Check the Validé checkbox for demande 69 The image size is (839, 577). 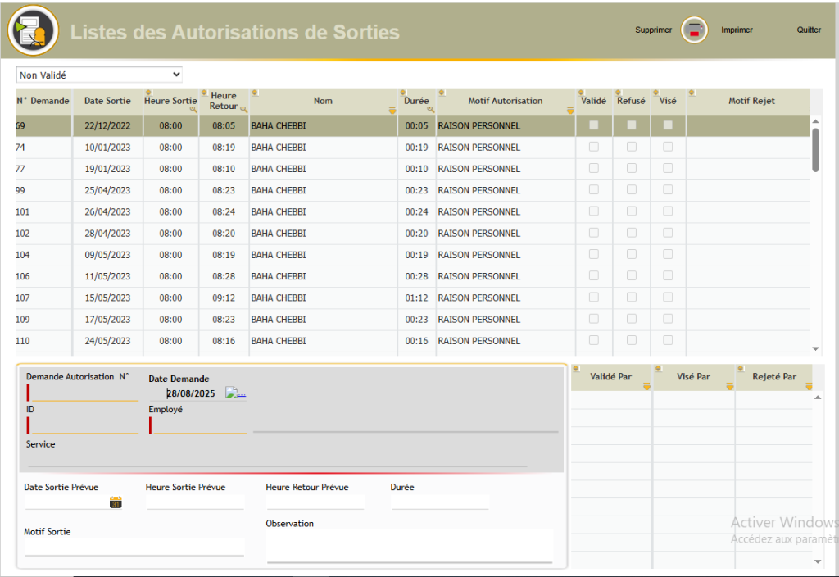592,125
